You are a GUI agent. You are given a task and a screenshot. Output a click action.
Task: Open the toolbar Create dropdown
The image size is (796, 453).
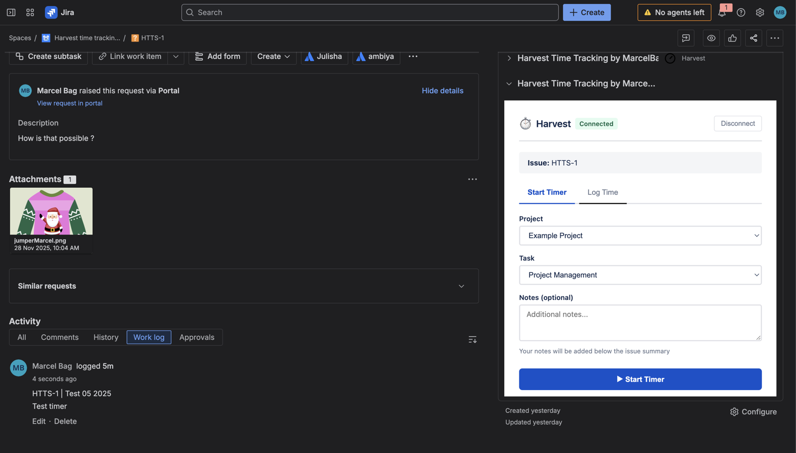point(274,56)
